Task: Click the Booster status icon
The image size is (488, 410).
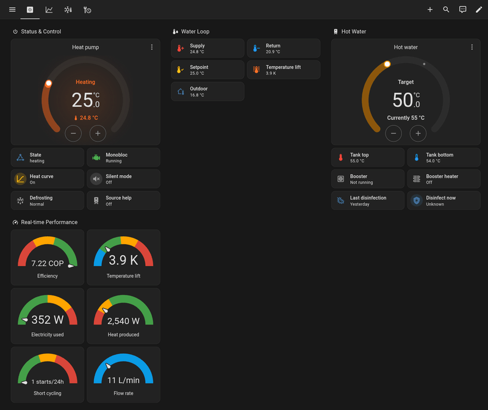Action: point(340,179)
